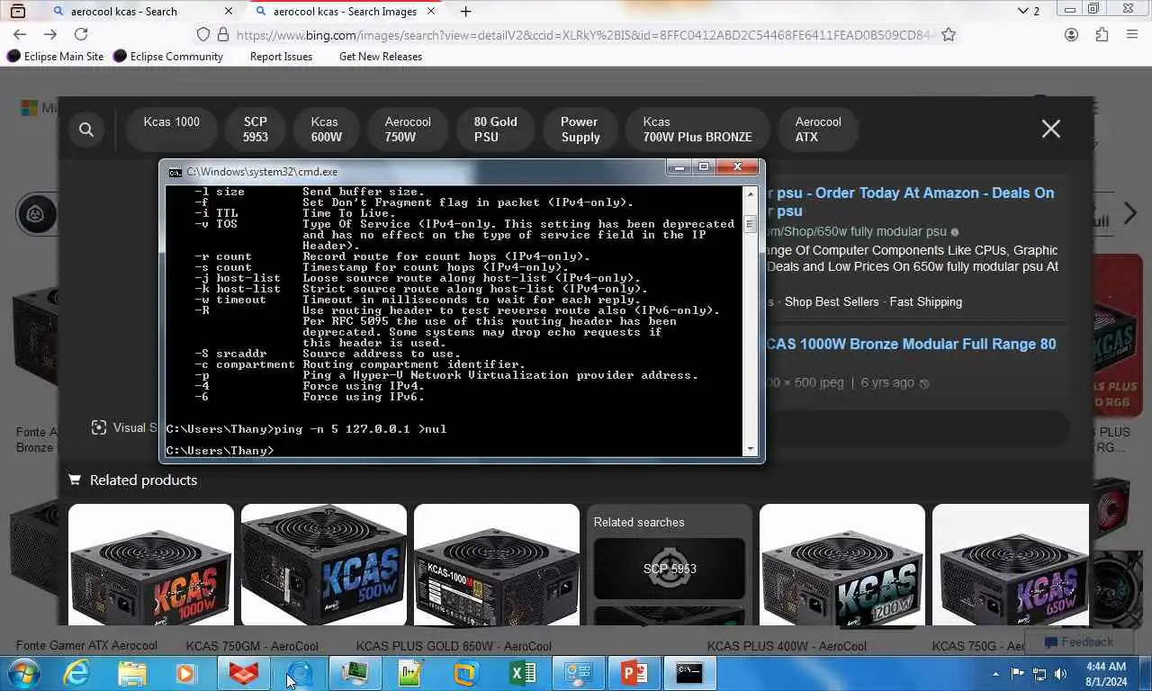The width and height of the screenshot is (1152, 691).
Task: Click the Feedback button
Action: pyautogui.click(x=1078, y=642)
